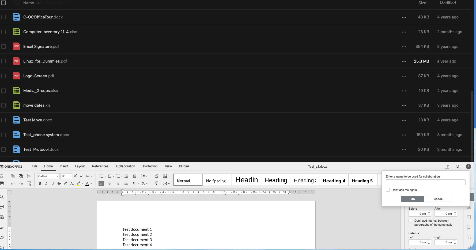476x250 pixels.
Task: Open the search icon near the document title
Action: (x=458, y=166)
